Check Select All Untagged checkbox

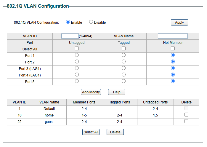77,49
